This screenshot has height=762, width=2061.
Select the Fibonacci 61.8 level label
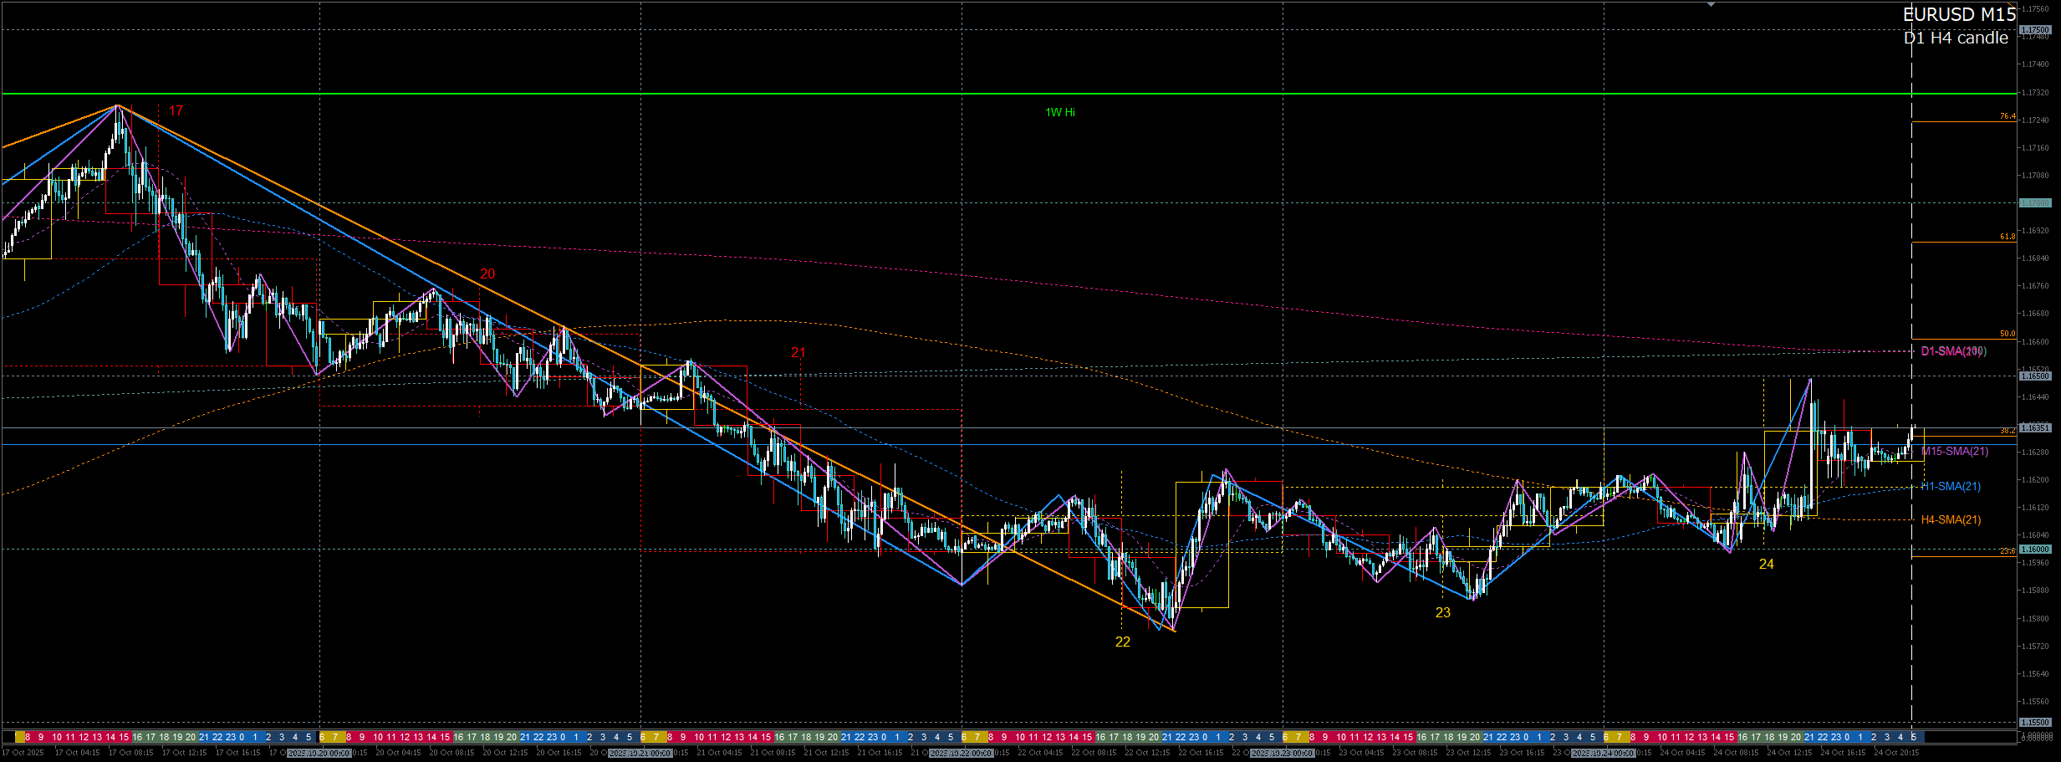(x=2007, y=237)
